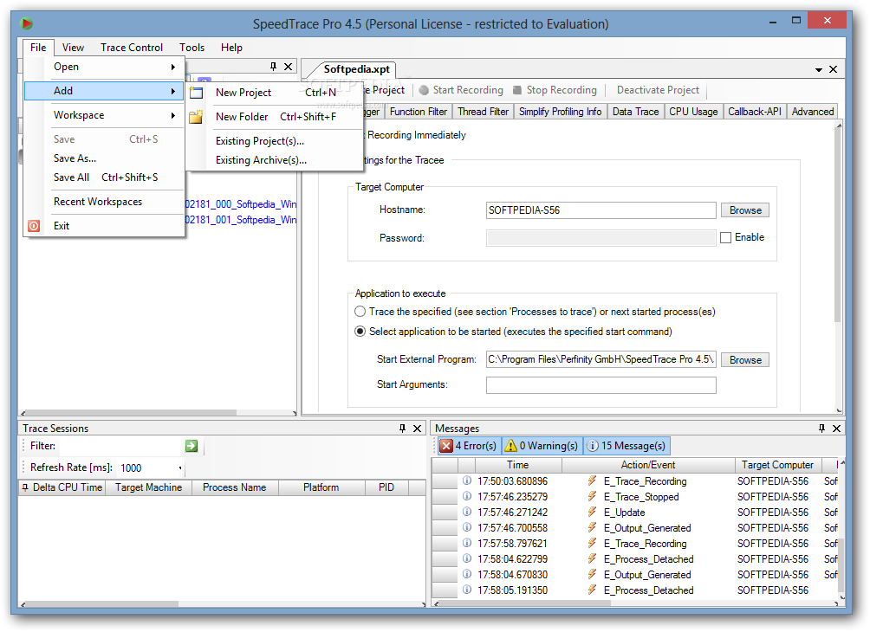Open the File menu
870x632 pixels.
tap(38, 48)
